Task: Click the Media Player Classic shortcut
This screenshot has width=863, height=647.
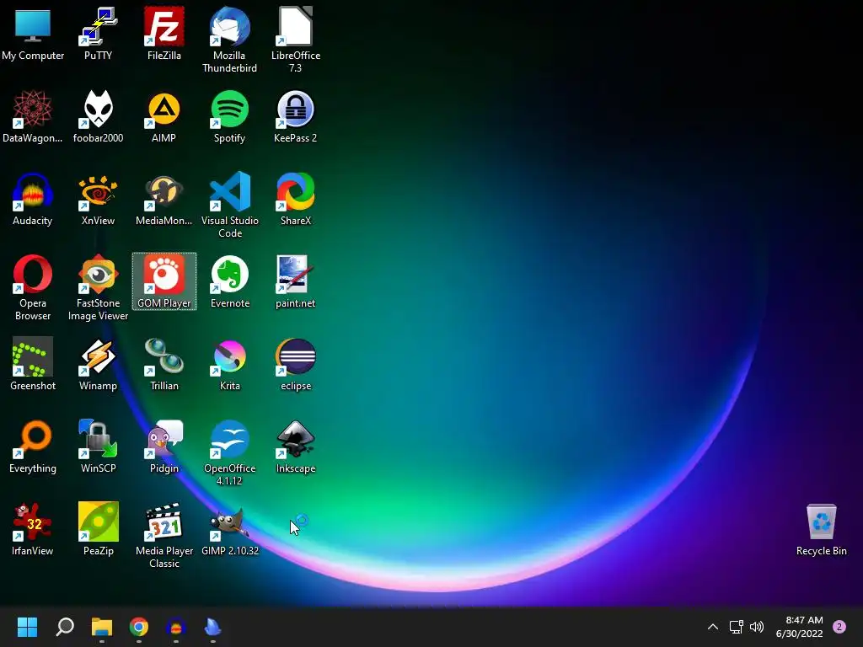Action: pos(164,535)
